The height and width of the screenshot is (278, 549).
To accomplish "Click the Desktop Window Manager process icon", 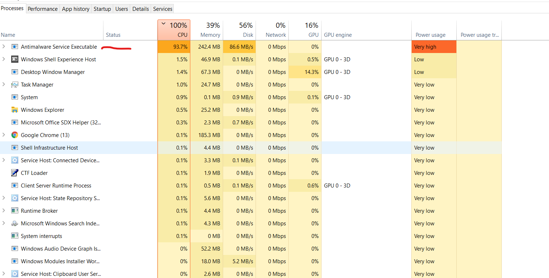I will tap(15, 72).
